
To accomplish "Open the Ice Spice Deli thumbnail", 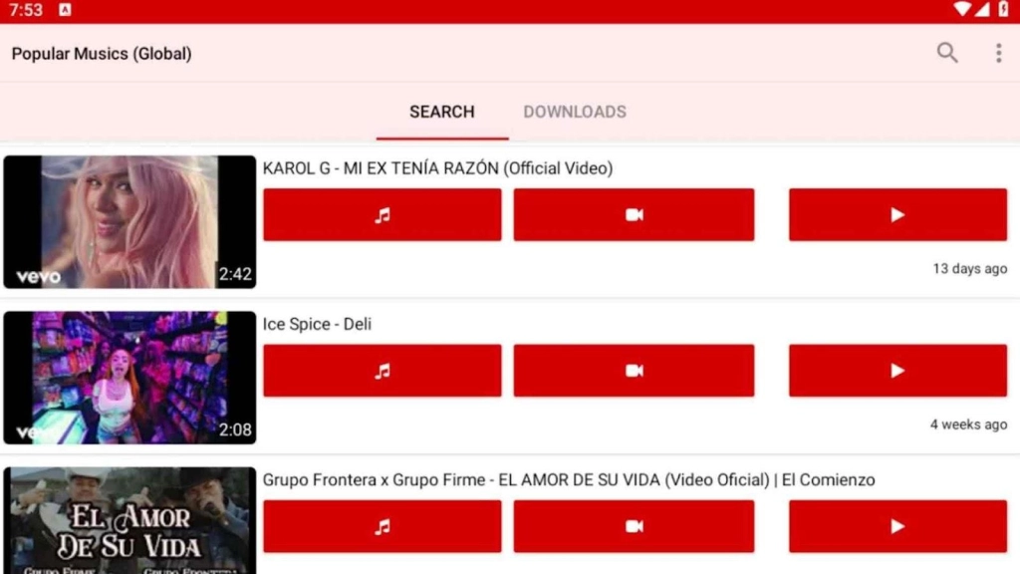I will click(129, 378).
